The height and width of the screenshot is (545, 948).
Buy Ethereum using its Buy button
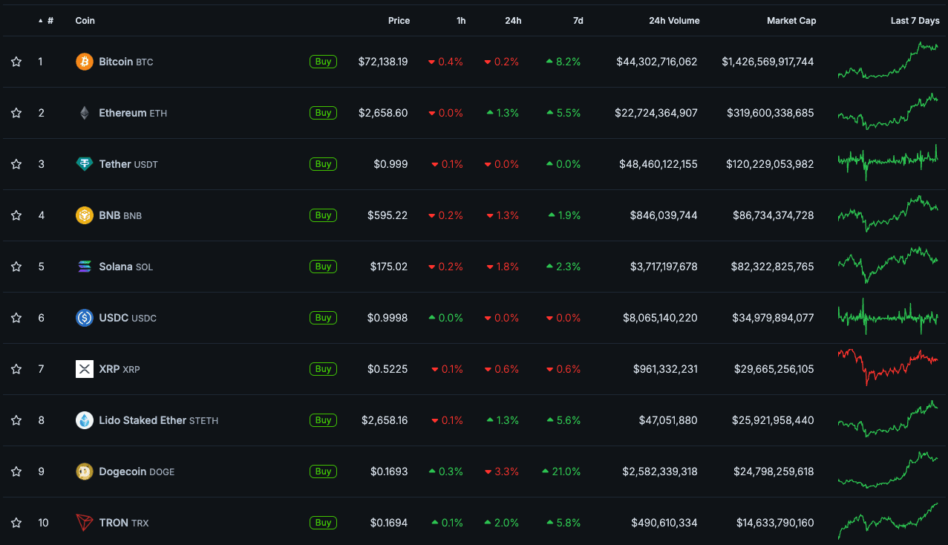pos(323,113)
